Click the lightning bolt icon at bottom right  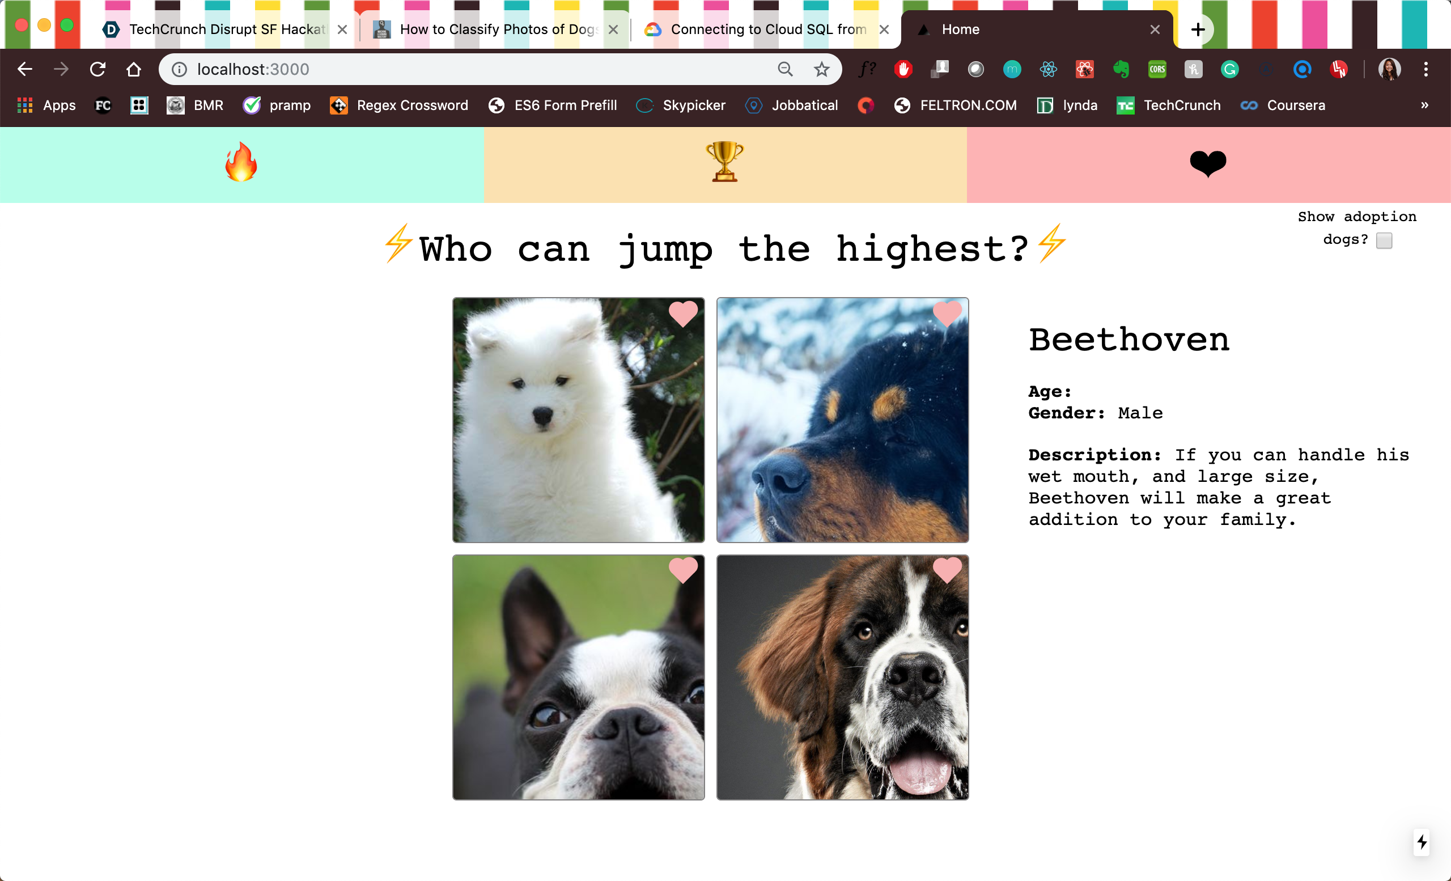tap(1422, 842)
